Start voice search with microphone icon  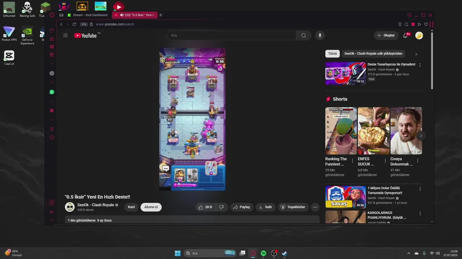[x=319, y=35]
